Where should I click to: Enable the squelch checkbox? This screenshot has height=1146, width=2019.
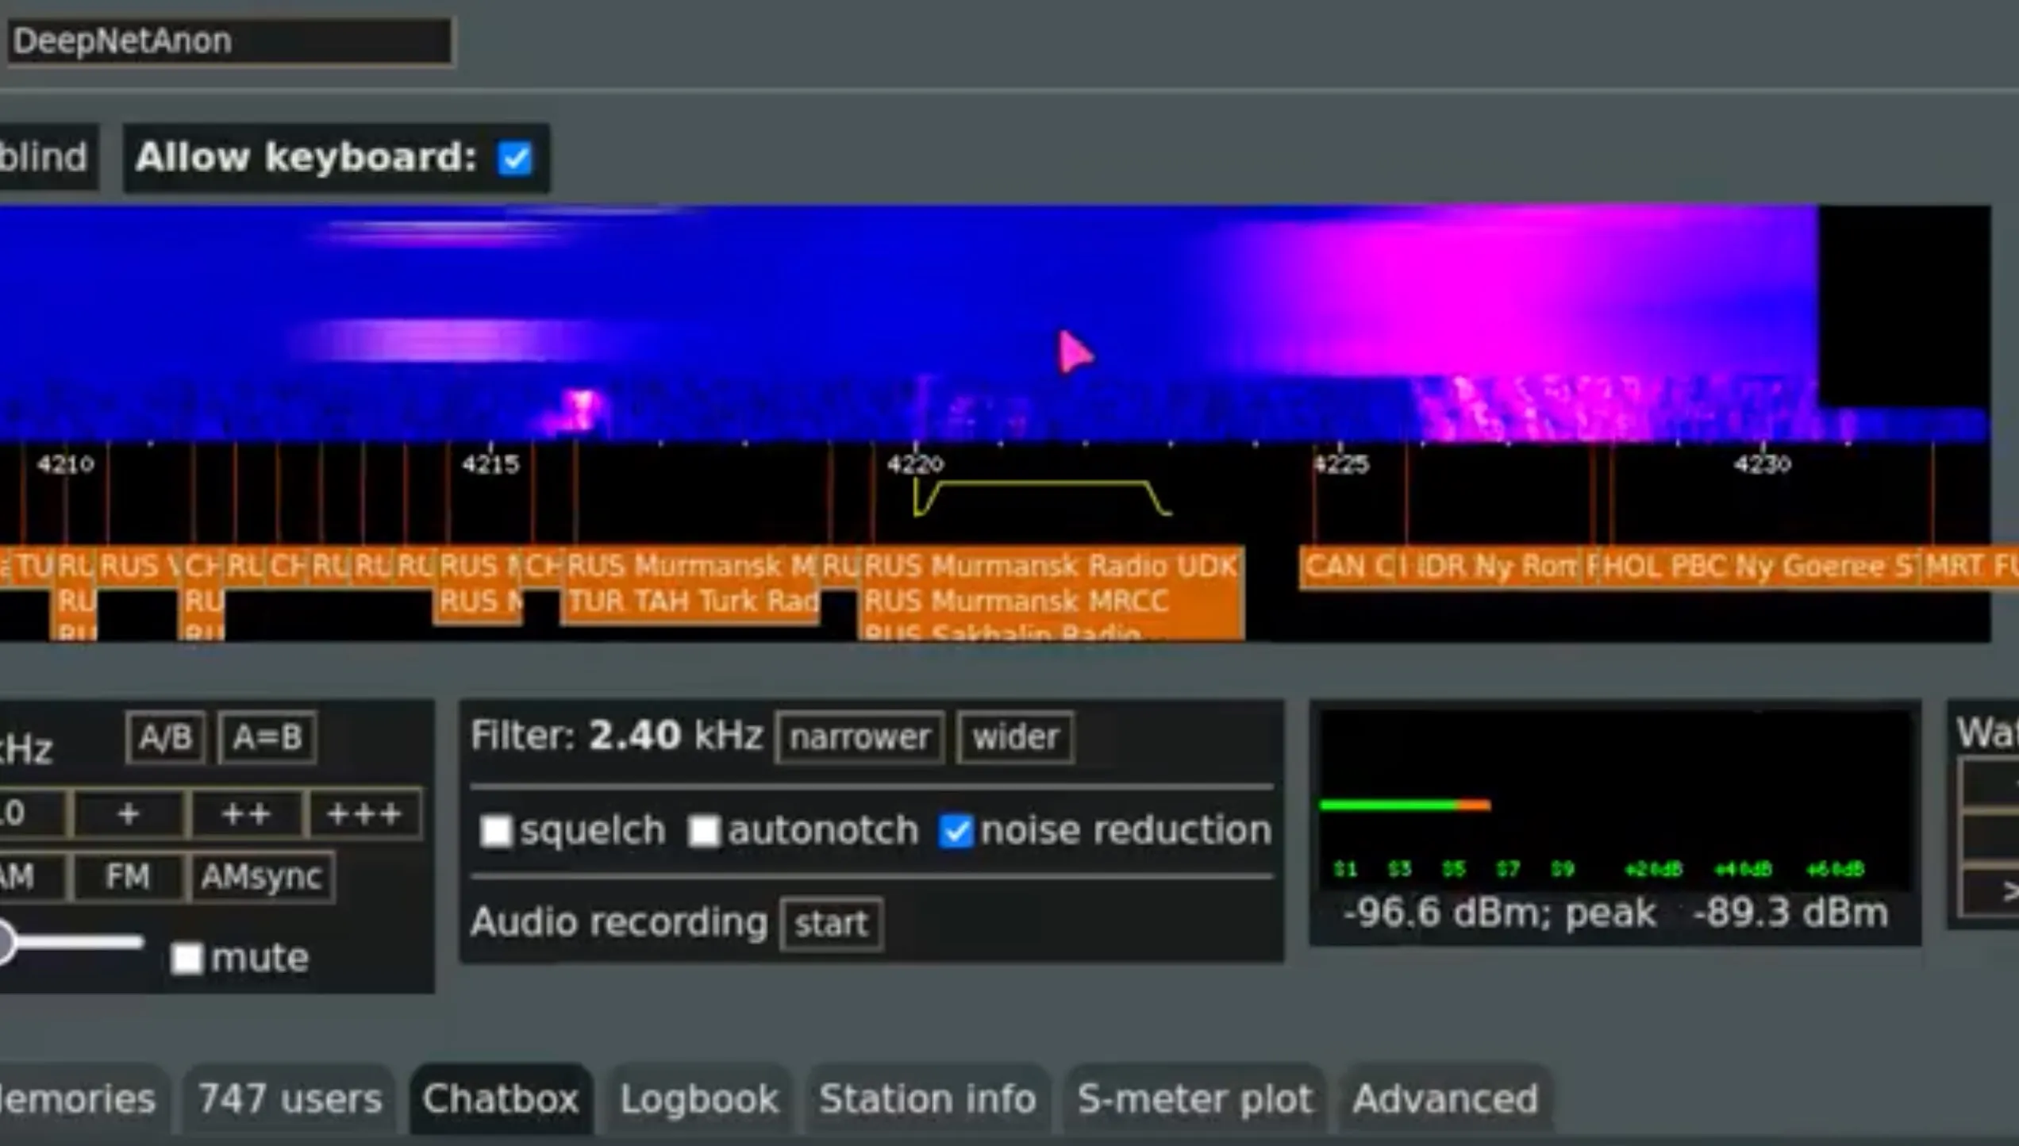496,831
